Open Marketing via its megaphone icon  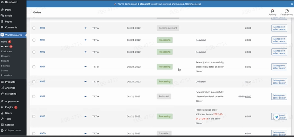click(2, 94)
